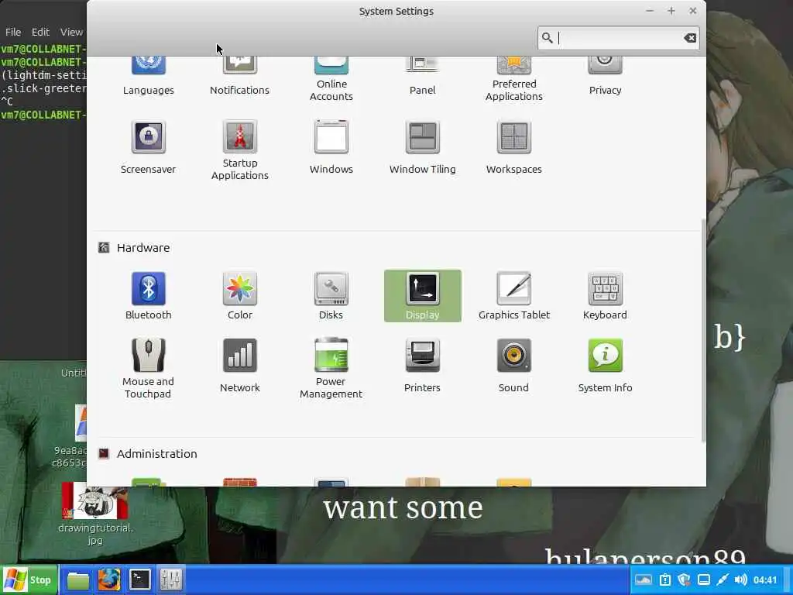Open Online Accounts settings
This screenshot has width=793, height=595.
point(331,79)
